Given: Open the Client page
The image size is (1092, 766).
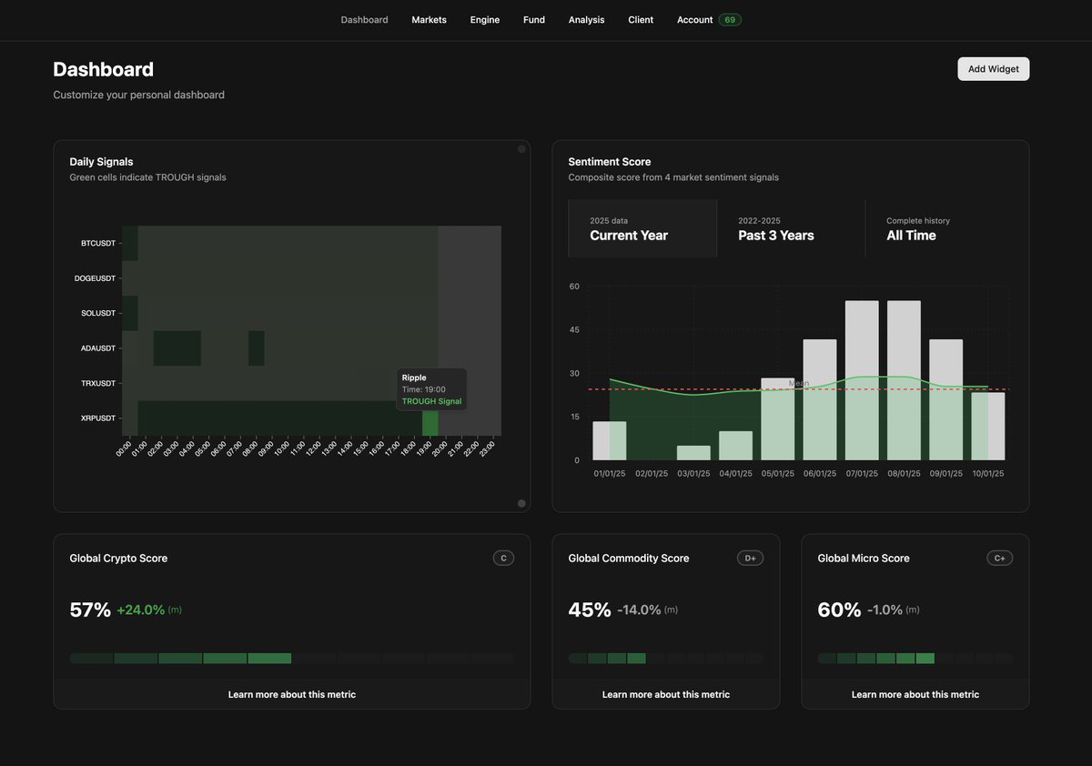Looking at the screenshot, I should coord(640,19).
